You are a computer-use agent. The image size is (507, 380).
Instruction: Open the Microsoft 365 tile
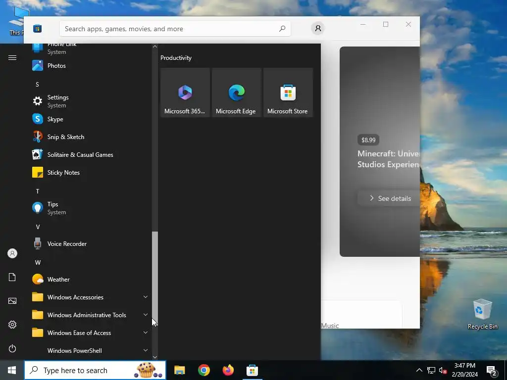click(x=185, y=93)
